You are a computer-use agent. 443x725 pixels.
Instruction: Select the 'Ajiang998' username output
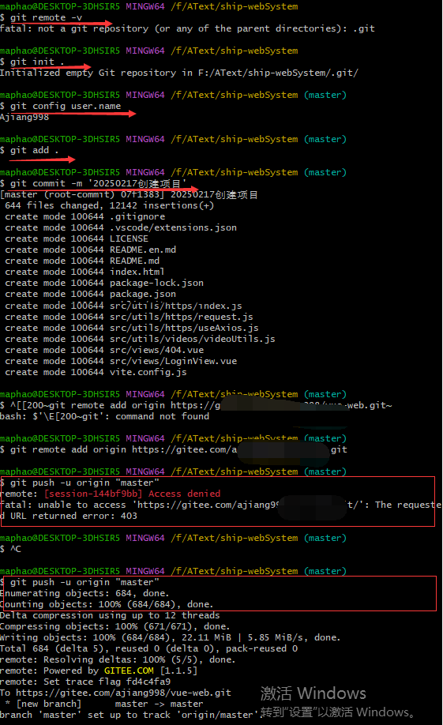point(24,118)
